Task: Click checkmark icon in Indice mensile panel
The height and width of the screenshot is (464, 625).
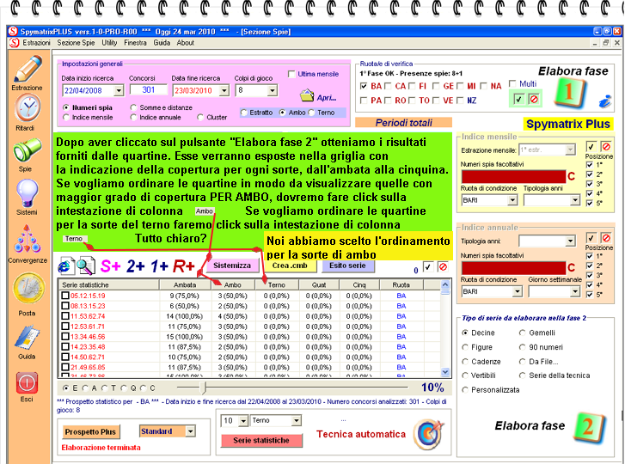Action: click(591, 147)
